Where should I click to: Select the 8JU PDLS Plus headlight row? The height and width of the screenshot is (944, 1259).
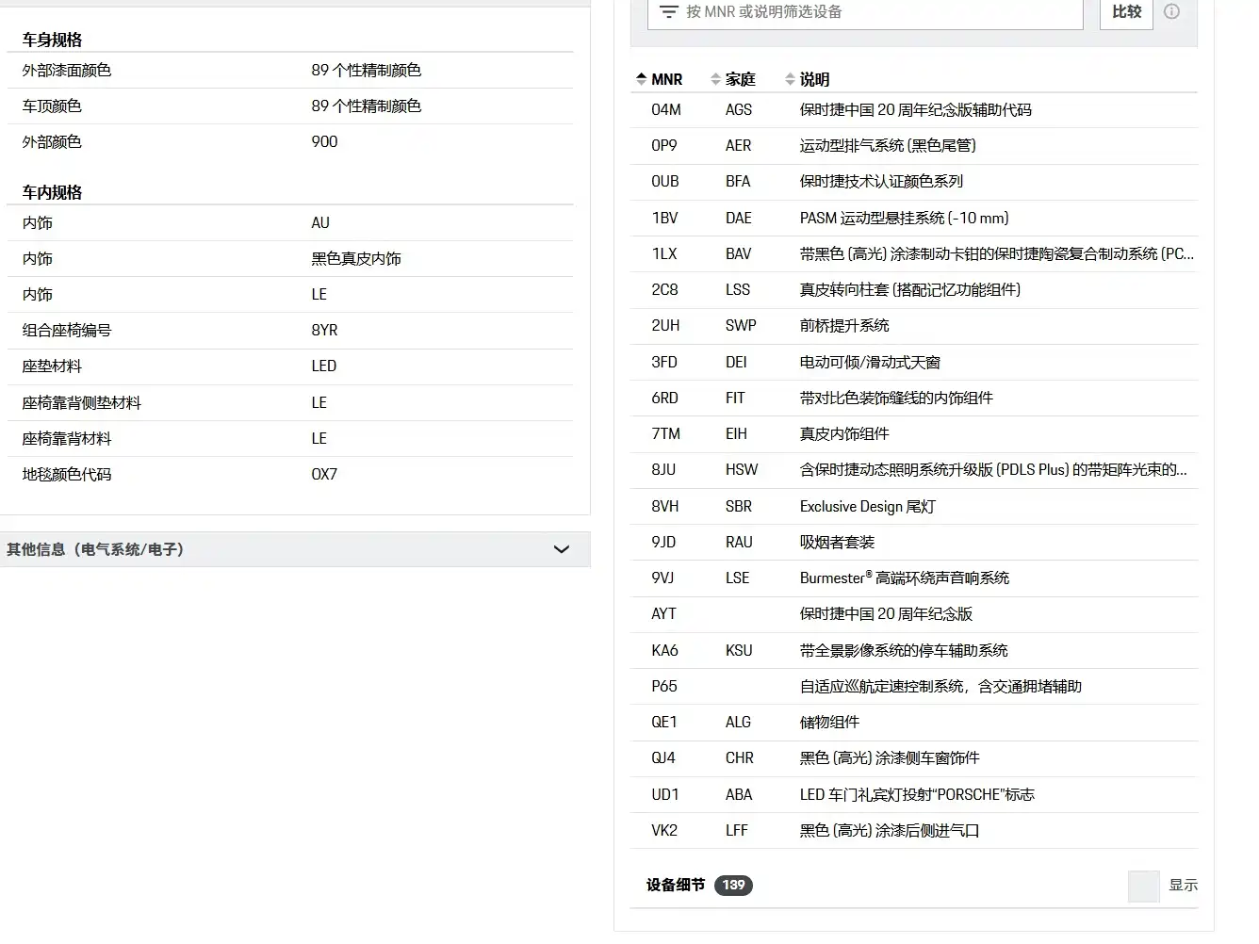pyautogui.click(x=914, y=470)
